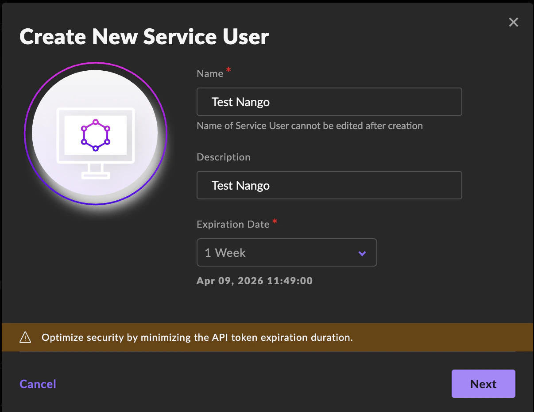Viewport: 534px width, 412px height.
Task: Click the name cannot be edited note
Action: (x=310, y=126)
